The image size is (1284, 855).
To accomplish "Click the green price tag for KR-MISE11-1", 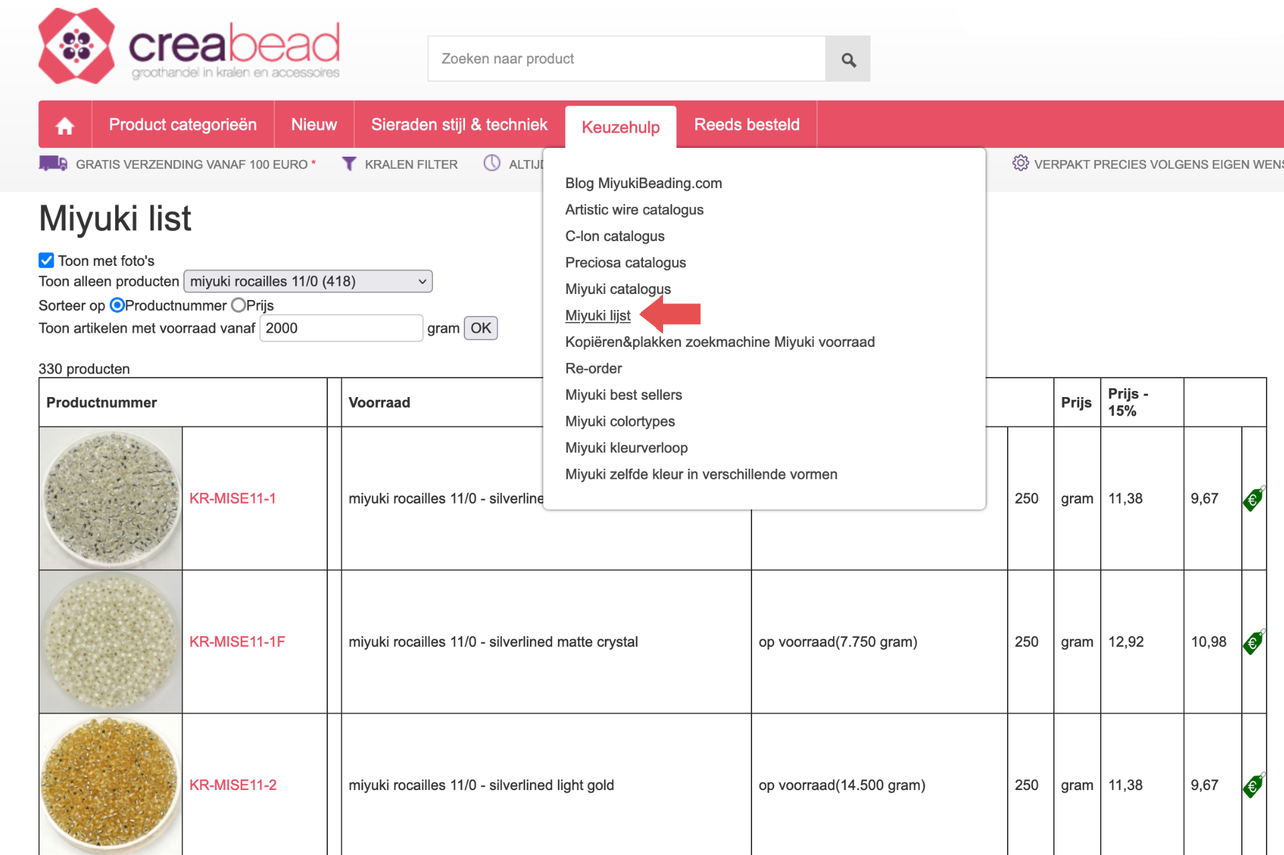I will coord(1253,499).
